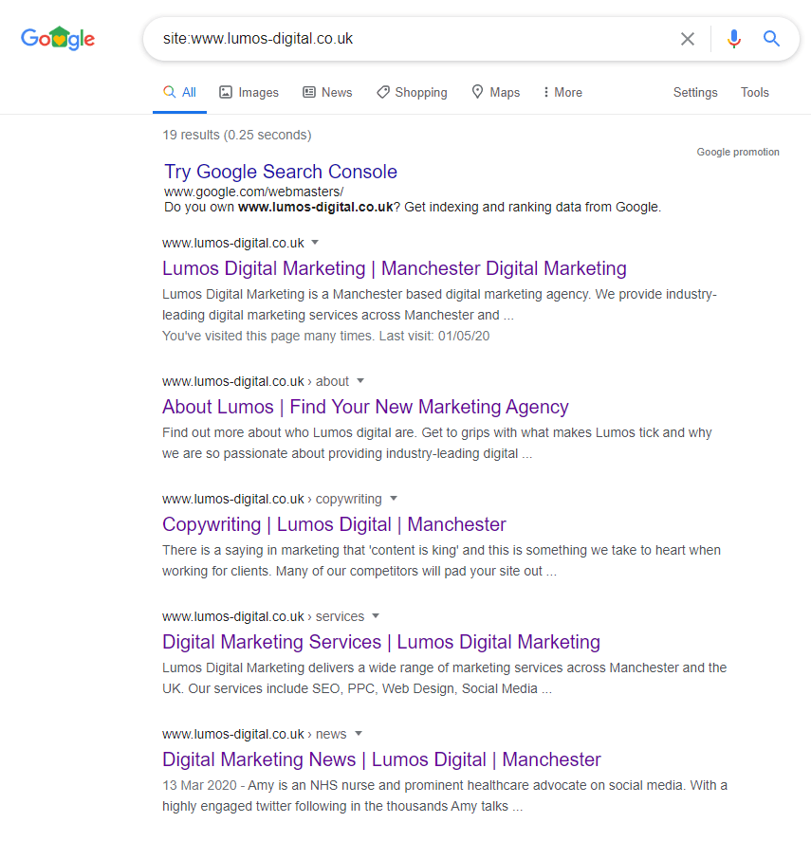Screen dimensions: 811x841
Task: Submit search with magnifying glass icon
Action: coord(771,39)
